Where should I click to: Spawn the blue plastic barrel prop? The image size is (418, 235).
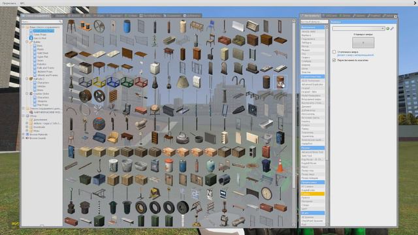(x=127, y=27)
